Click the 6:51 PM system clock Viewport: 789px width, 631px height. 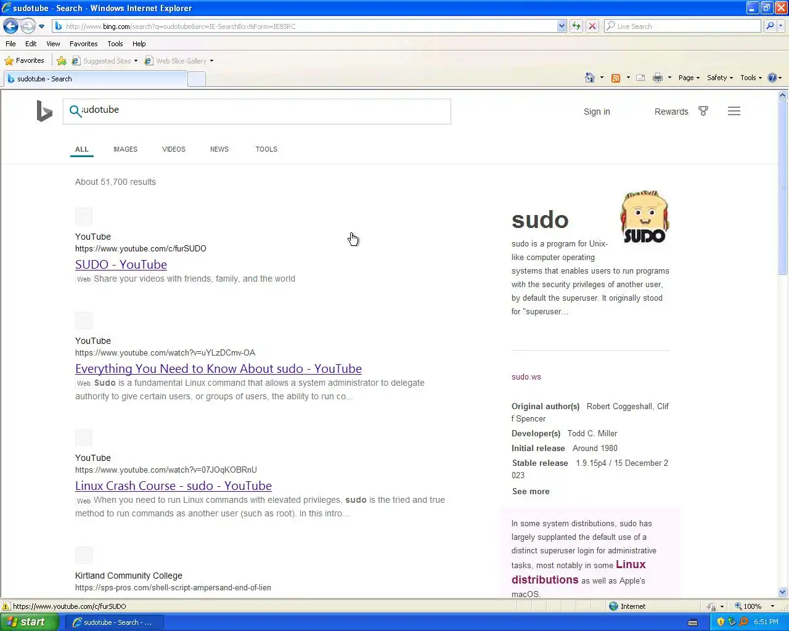coord(766,622)
